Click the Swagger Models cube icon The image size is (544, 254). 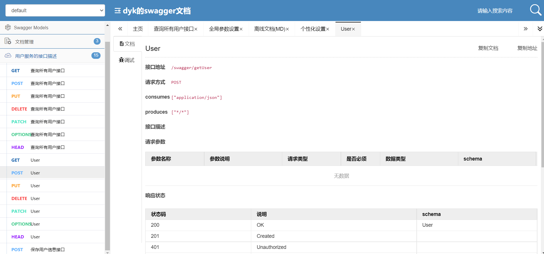pos(8,27)
